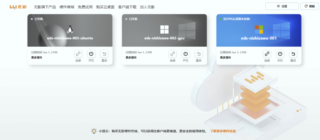Select eds-nishizawa-002-gpu desktop name
The image size is (320, 140).
point(165,38)
